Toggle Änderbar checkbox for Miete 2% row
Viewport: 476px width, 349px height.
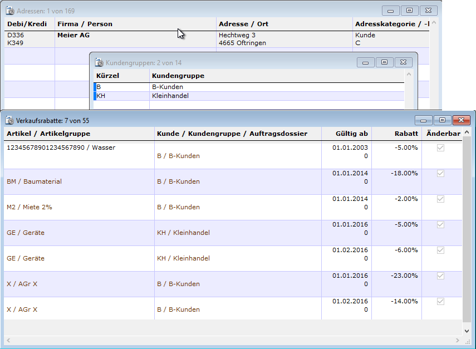pos(441,199)
